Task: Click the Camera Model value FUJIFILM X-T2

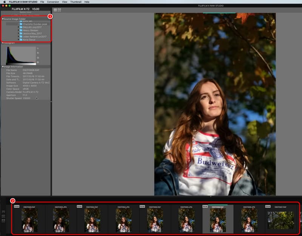Action: [x=31, y=92]
